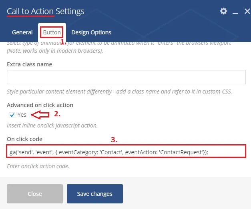The image size is (251, 209).
Task: Switch to the General tab
Action: pos(22,32)
